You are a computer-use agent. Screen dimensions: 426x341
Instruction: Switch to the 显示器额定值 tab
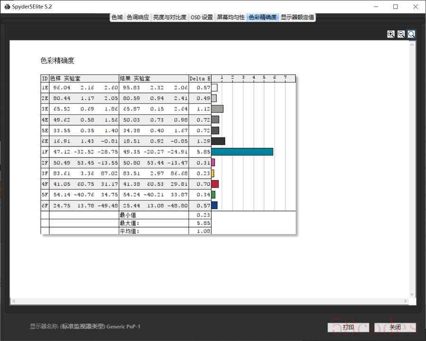[297, 17]
